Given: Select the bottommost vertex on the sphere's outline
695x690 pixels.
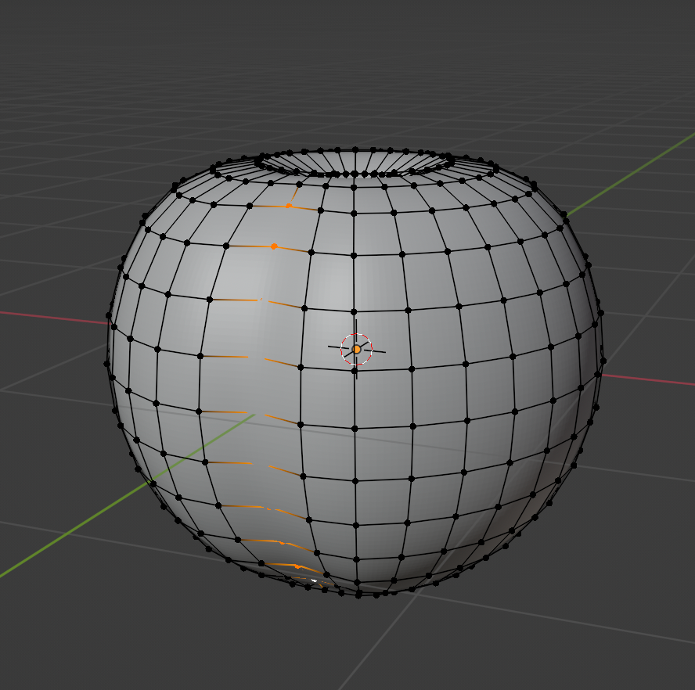Looking at the screenshot, I should coord(358,595).
